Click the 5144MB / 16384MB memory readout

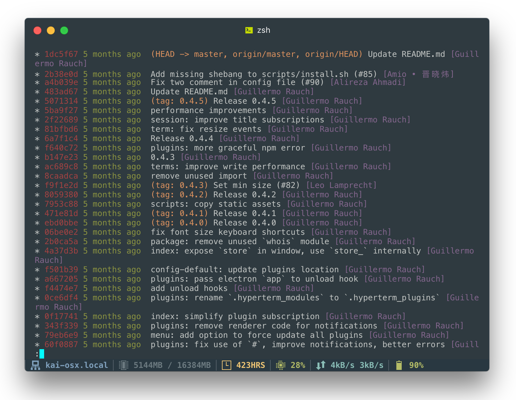[172, 365]
